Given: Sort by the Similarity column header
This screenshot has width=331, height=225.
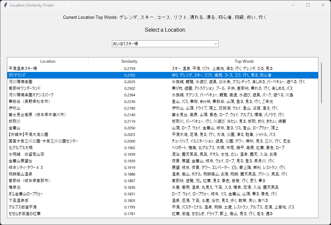Looking at the screenshot, I should pyautogui.click(x=129, y=61).
